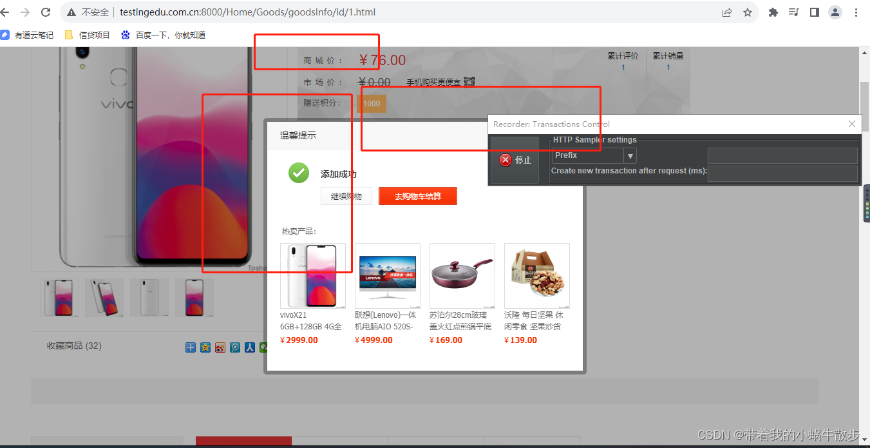The image size is (870, 448).
Task: Click the 累计销量 count
Action: tap(668, 68)
